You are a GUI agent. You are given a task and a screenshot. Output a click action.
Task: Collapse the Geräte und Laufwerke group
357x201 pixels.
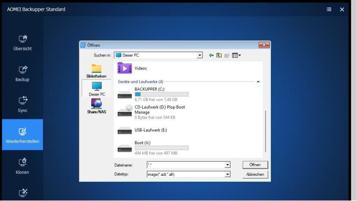click(x=258, y=82)
